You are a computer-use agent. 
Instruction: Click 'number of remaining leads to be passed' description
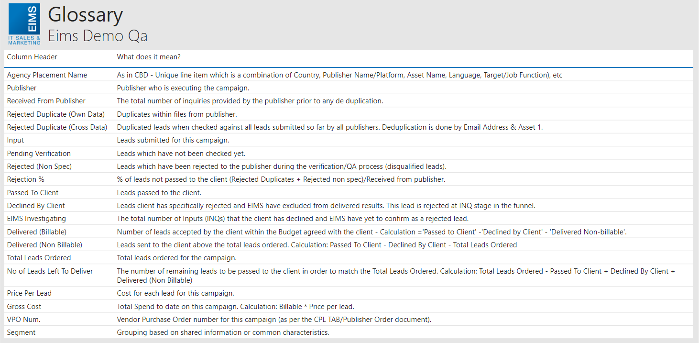pyautogui.click(x=396, y=276)
